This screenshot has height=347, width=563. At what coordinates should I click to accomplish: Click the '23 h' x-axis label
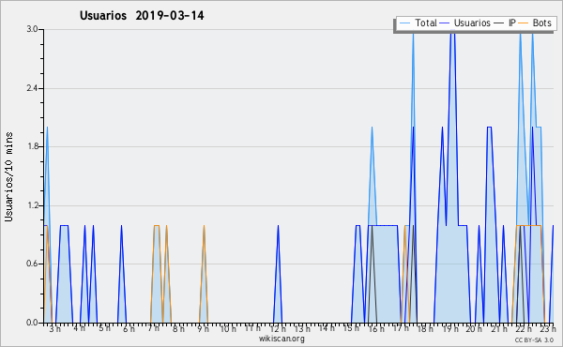coord(548,329)
